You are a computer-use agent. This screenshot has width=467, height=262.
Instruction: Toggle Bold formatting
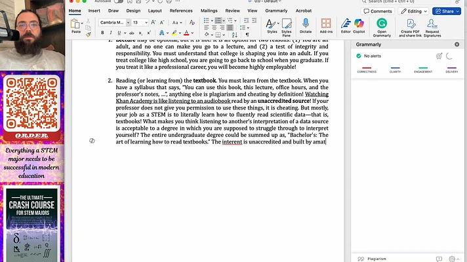pos(102,33)
